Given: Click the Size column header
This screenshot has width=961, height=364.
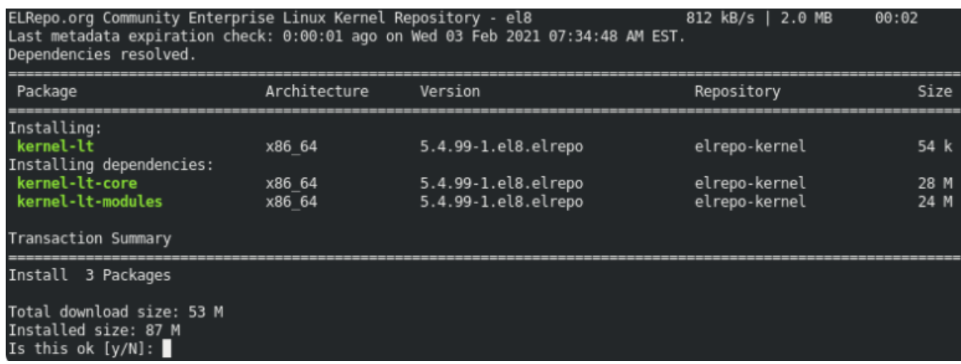Looking at the screenshot, I should [934, 91].
